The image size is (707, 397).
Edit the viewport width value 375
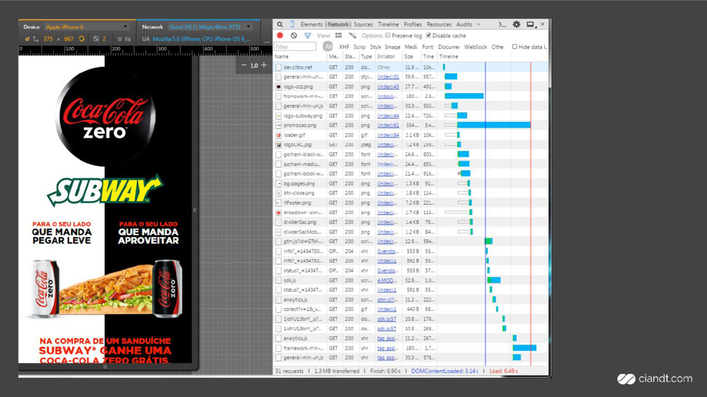[48, 39]
